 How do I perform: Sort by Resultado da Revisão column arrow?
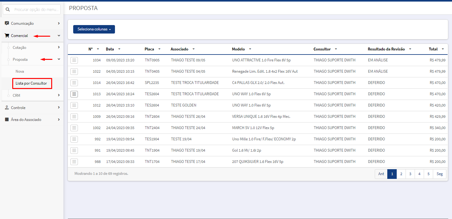410,49
